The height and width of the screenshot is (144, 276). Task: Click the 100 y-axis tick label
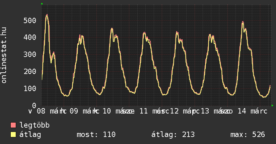[x=30, y=89]
